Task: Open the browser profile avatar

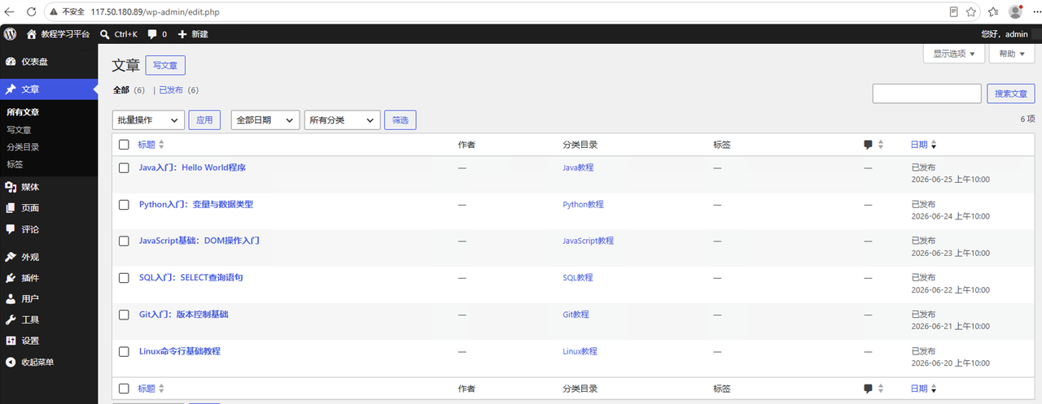Action: pyautogui.click(x=1015, y=12)
